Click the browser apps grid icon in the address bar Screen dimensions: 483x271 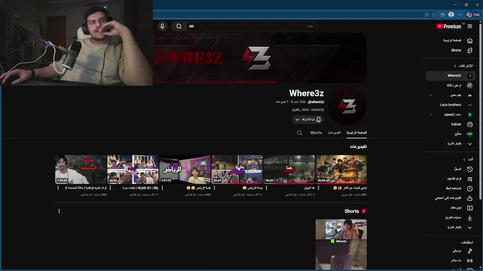427,15
